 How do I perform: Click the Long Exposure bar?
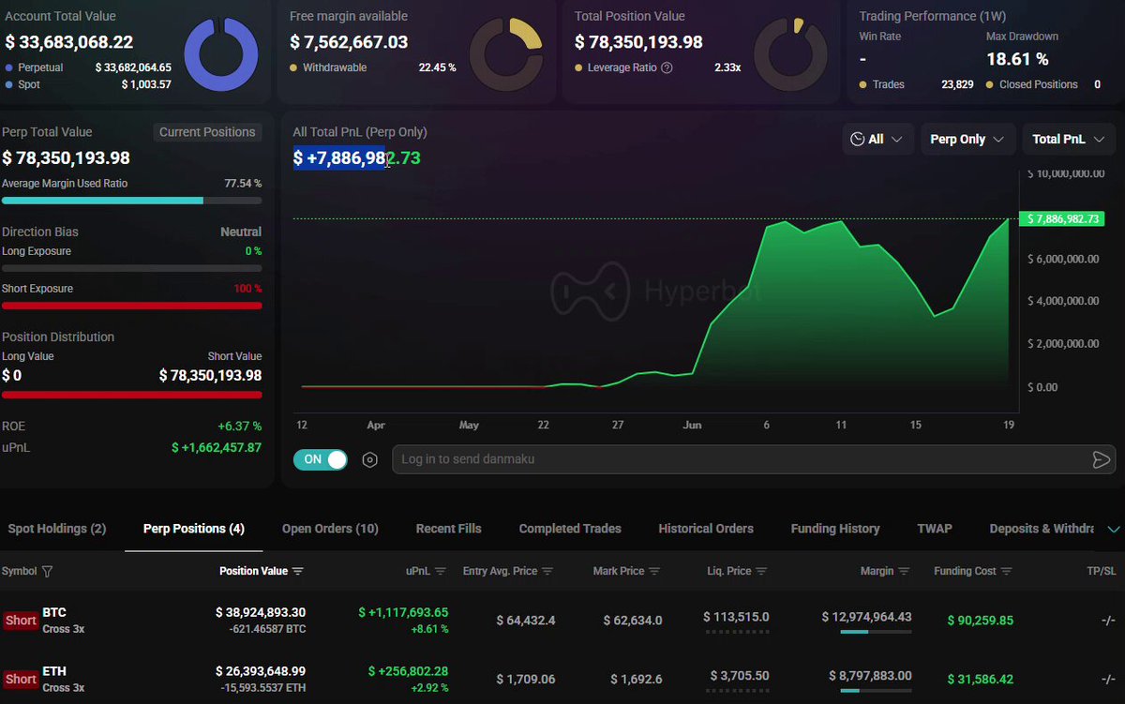click(132, 268)
